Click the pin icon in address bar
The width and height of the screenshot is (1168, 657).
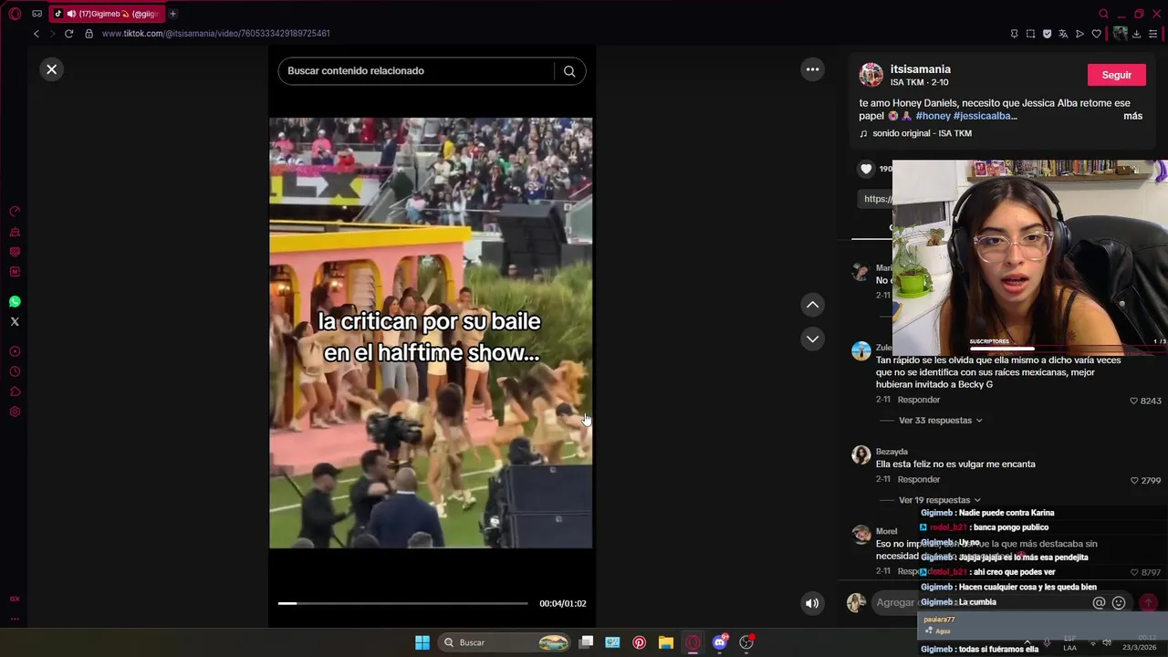[1014, 34]
